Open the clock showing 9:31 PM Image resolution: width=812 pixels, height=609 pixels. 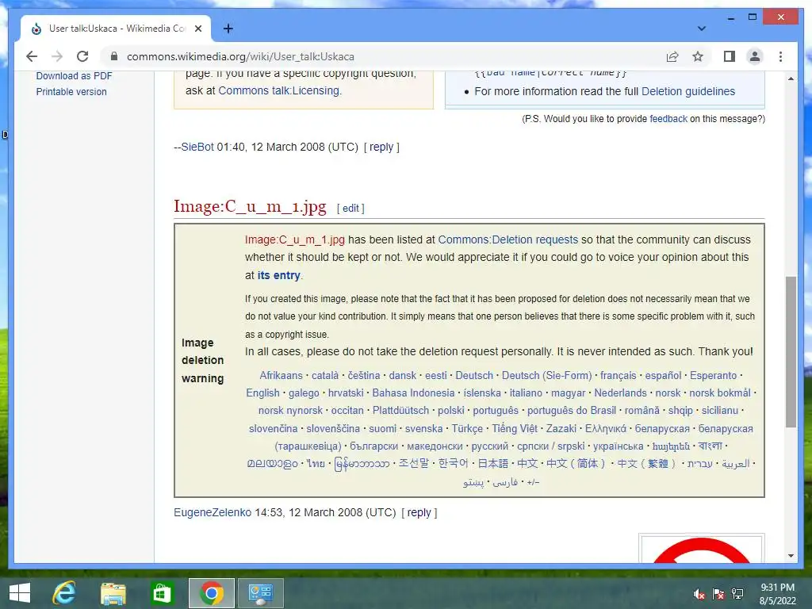(x=777, y=594)
